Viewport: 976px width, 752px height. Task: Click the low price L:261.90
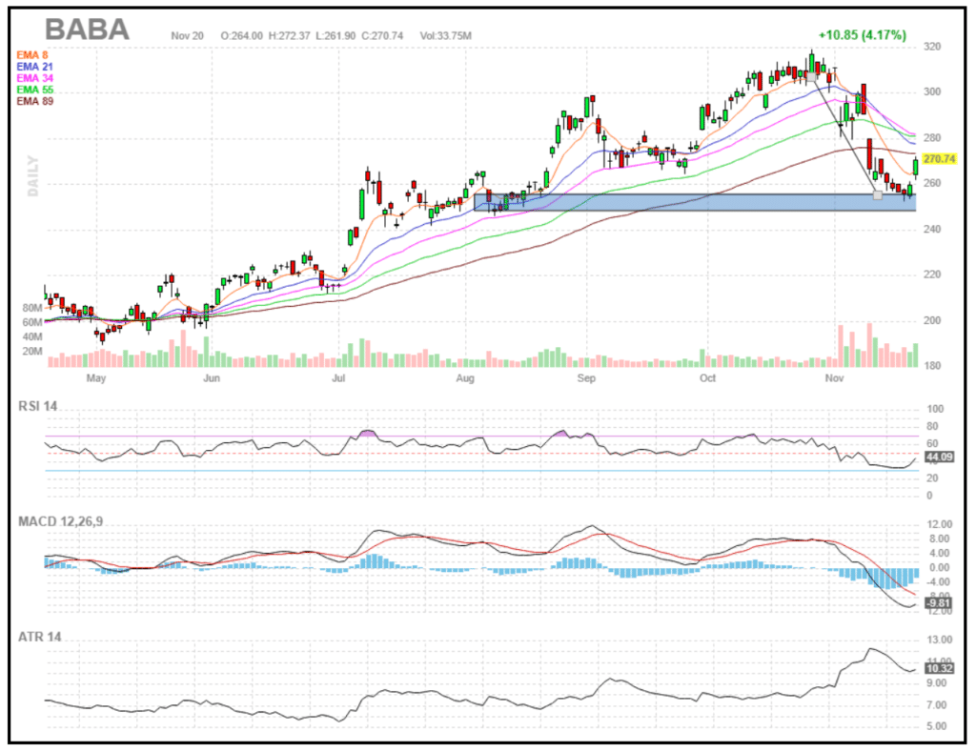coord(335,36)
